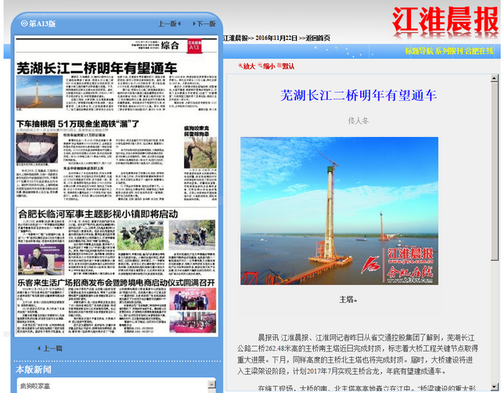This screenshot has height=393, width=501.
Task: Open the 合肥长临河军事主题影视小镇 story on the page
Action: tap(98, 213)
